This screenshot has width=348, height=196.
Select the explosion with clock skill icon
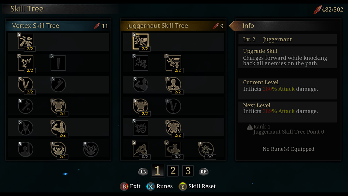pos(141,128)
